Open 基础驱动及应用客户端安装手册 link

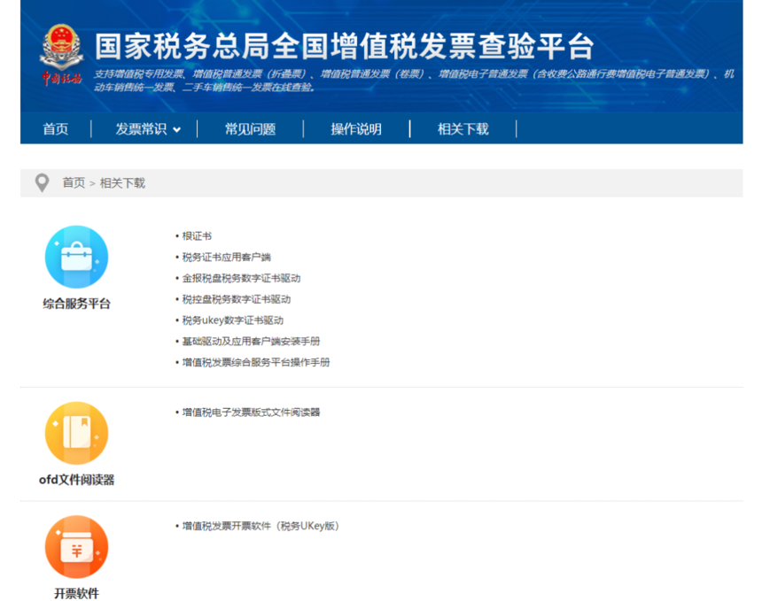click(251, 342)
